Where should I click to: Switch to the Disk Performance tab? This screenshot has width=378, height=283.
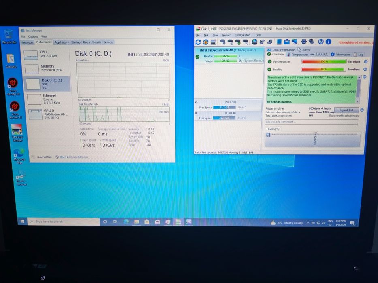[281, 50]
